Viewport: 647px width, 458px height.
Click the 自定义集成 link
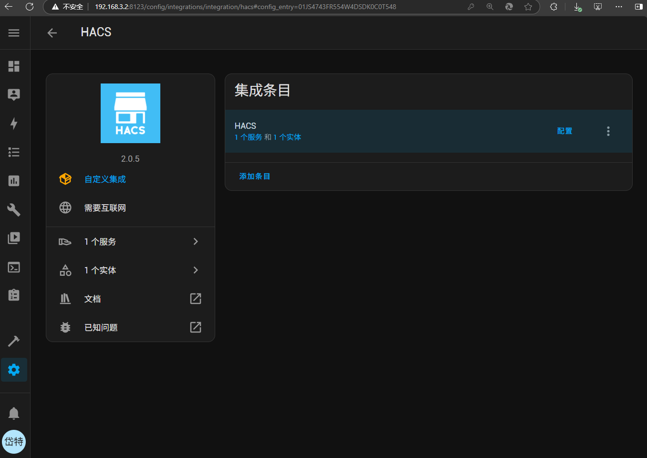105,179
